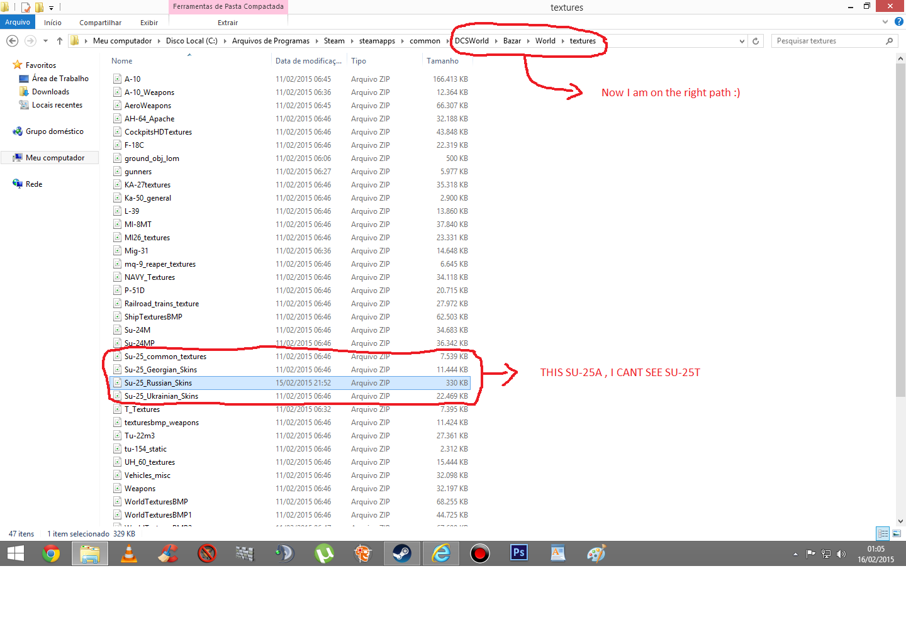906x644 pixels.
Task: Open the properties quick access toolbar icon
Action: click(26, 8)
